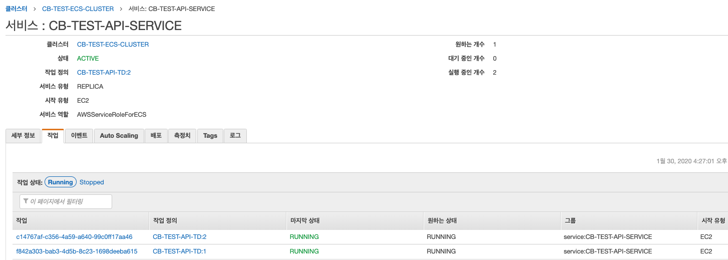
Task: Click the ACTIVE status value
Action: (88, 59)
